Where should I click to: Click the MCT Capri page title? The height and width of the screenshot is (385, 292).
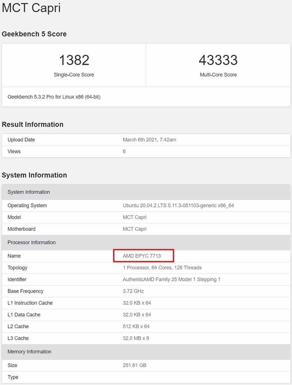[31, 8]
